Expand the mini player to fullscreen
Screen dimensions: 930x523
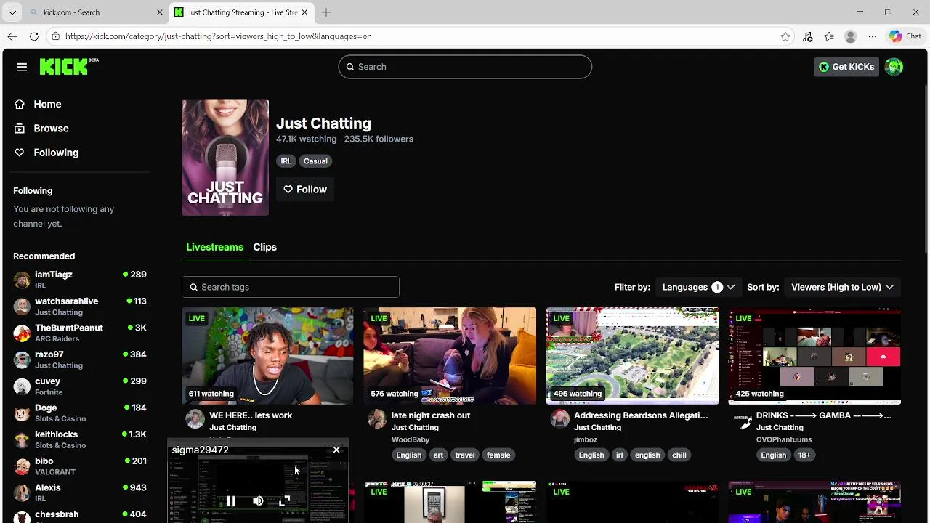coord(285,500)
